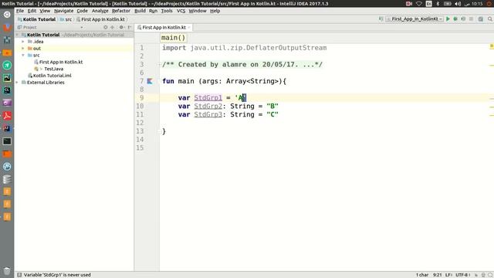Viewport: 494px width, 278px height.
Task: Collapse the Kotlin Tutorial root node
Action: pos(17,35)
